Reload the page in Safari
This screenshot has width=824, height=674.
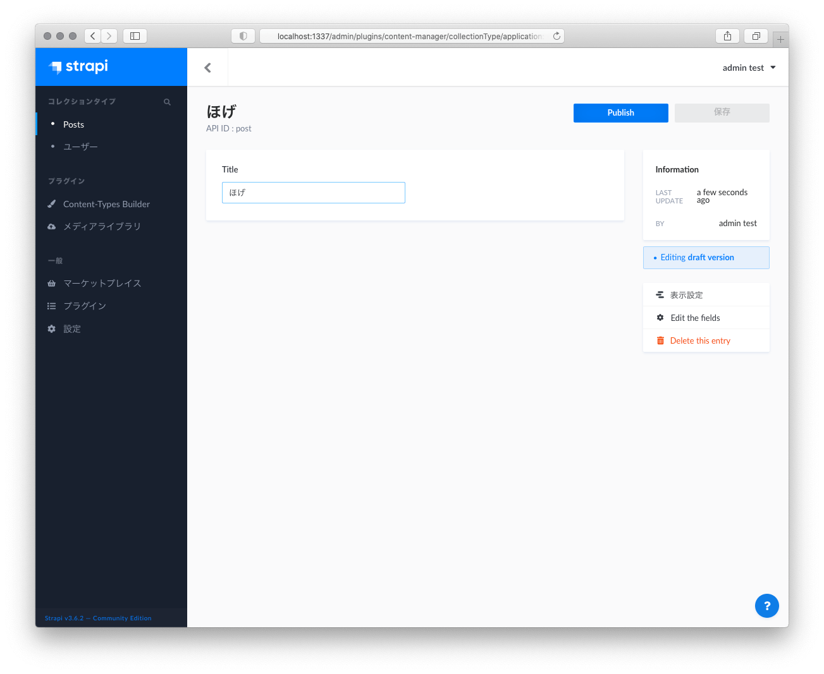point(557,36)
